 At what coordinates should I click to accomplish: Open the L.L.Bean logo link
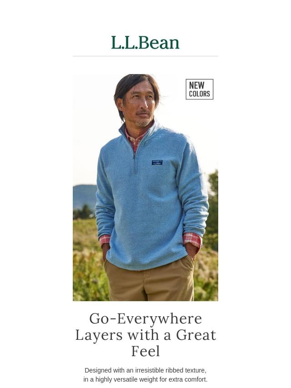[145, 43]
